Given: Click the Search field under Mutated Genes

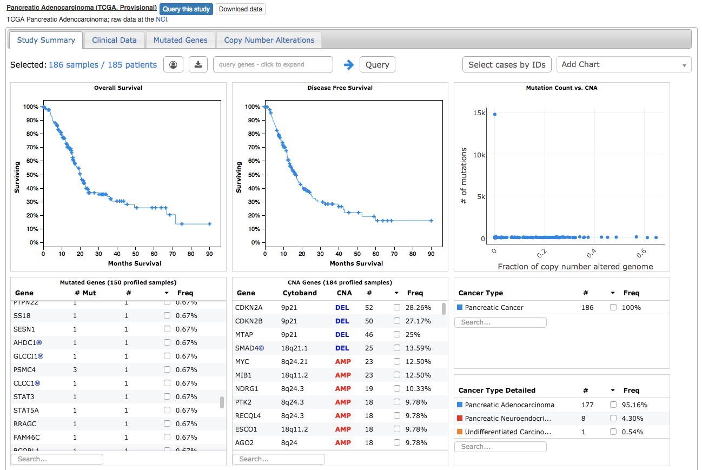Looking at the screenshot, I should [x=56, y=459].
